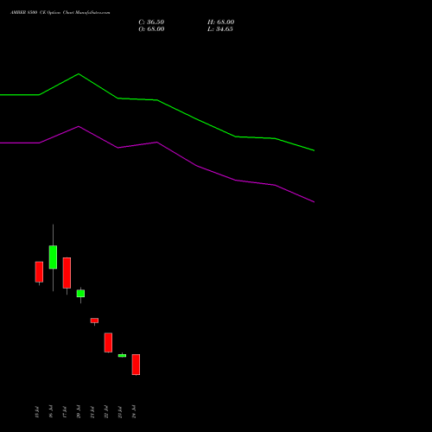Screen dimensions: 432x432
Task: Click the peak of the purple indicator line
Action: click(x=79, y=126)
